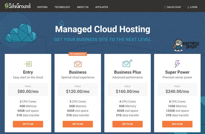Select the Business Plus title
The height and width of the screenshot is (134, 205).
pos(127,72)
